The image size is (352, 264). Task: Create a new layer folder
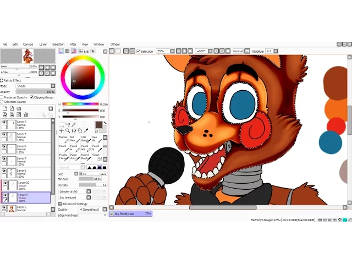[x=19, y=108]
